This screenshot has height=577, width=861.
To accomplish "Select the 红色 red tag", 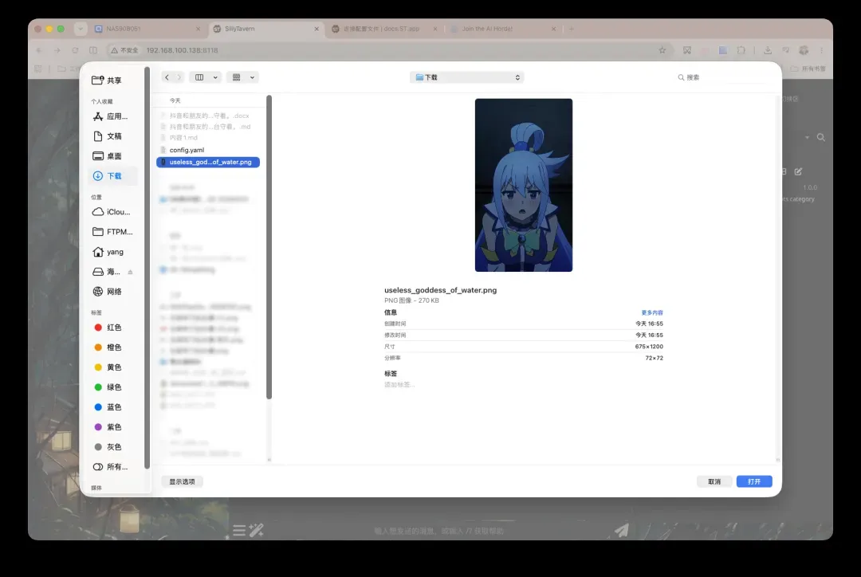I will [113, 328].
